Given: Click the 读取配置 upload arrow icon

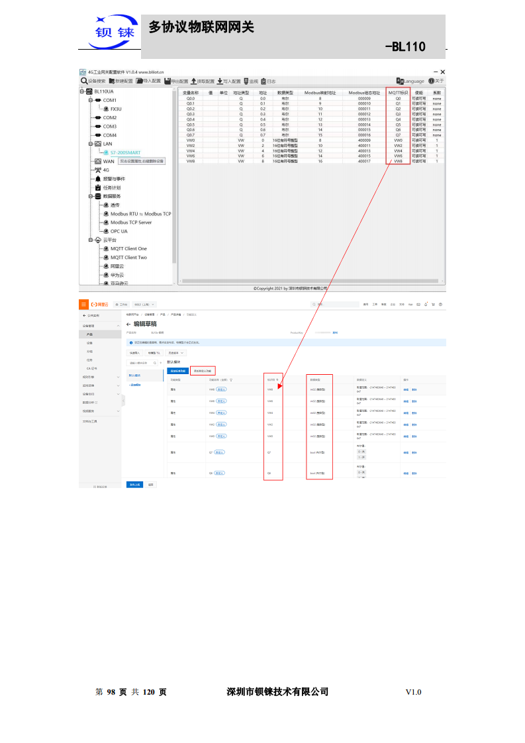Looking at the screenshot, I should tap(194, 81).
